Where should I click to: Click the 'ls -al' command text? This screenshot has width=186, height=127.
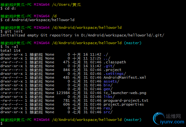coord(12,47)
